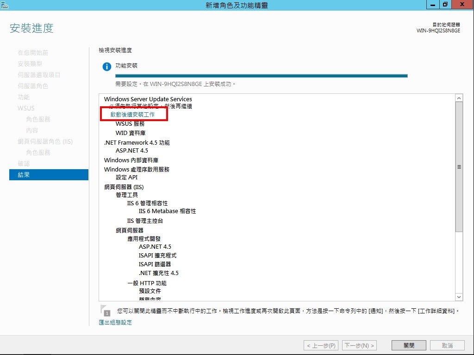Click the 上一步(P) button
The height and width of the screenshot is (355, 474).
[321, 345]
